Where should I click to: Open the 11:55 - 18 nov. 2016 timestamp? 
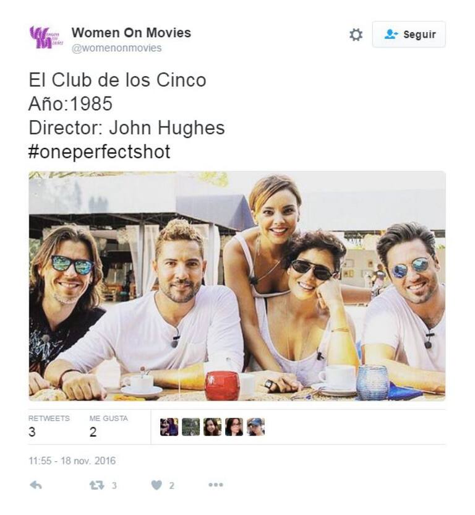click(72, 461)
